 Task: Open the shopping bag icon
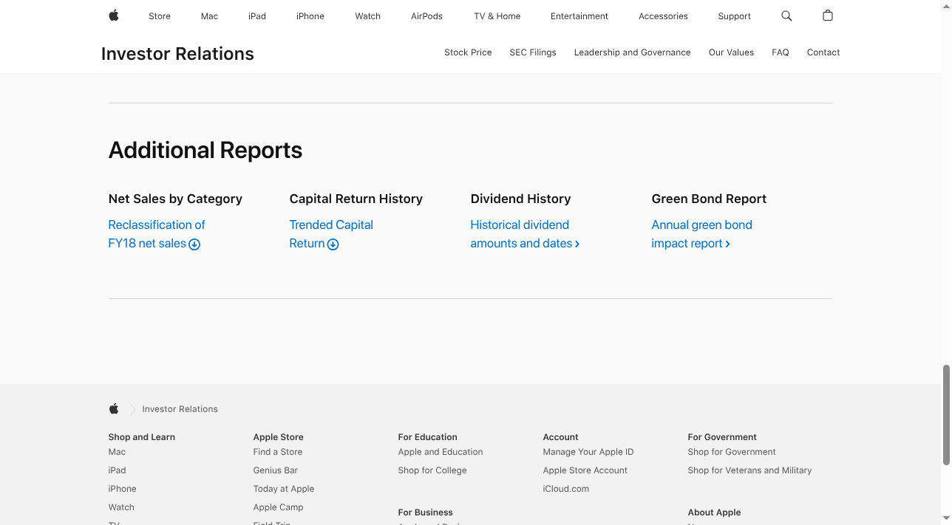pyautogui.click(x=828, y=16)
